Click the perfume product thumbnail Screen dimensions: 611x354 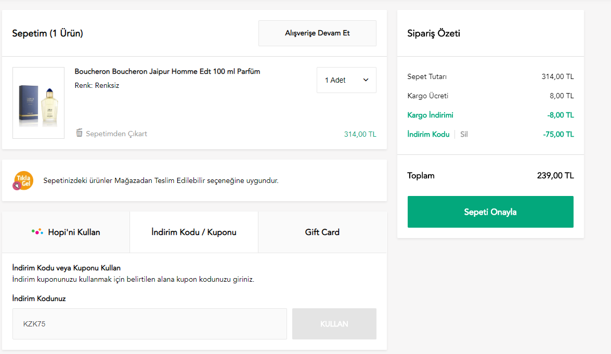pos(38,103)
